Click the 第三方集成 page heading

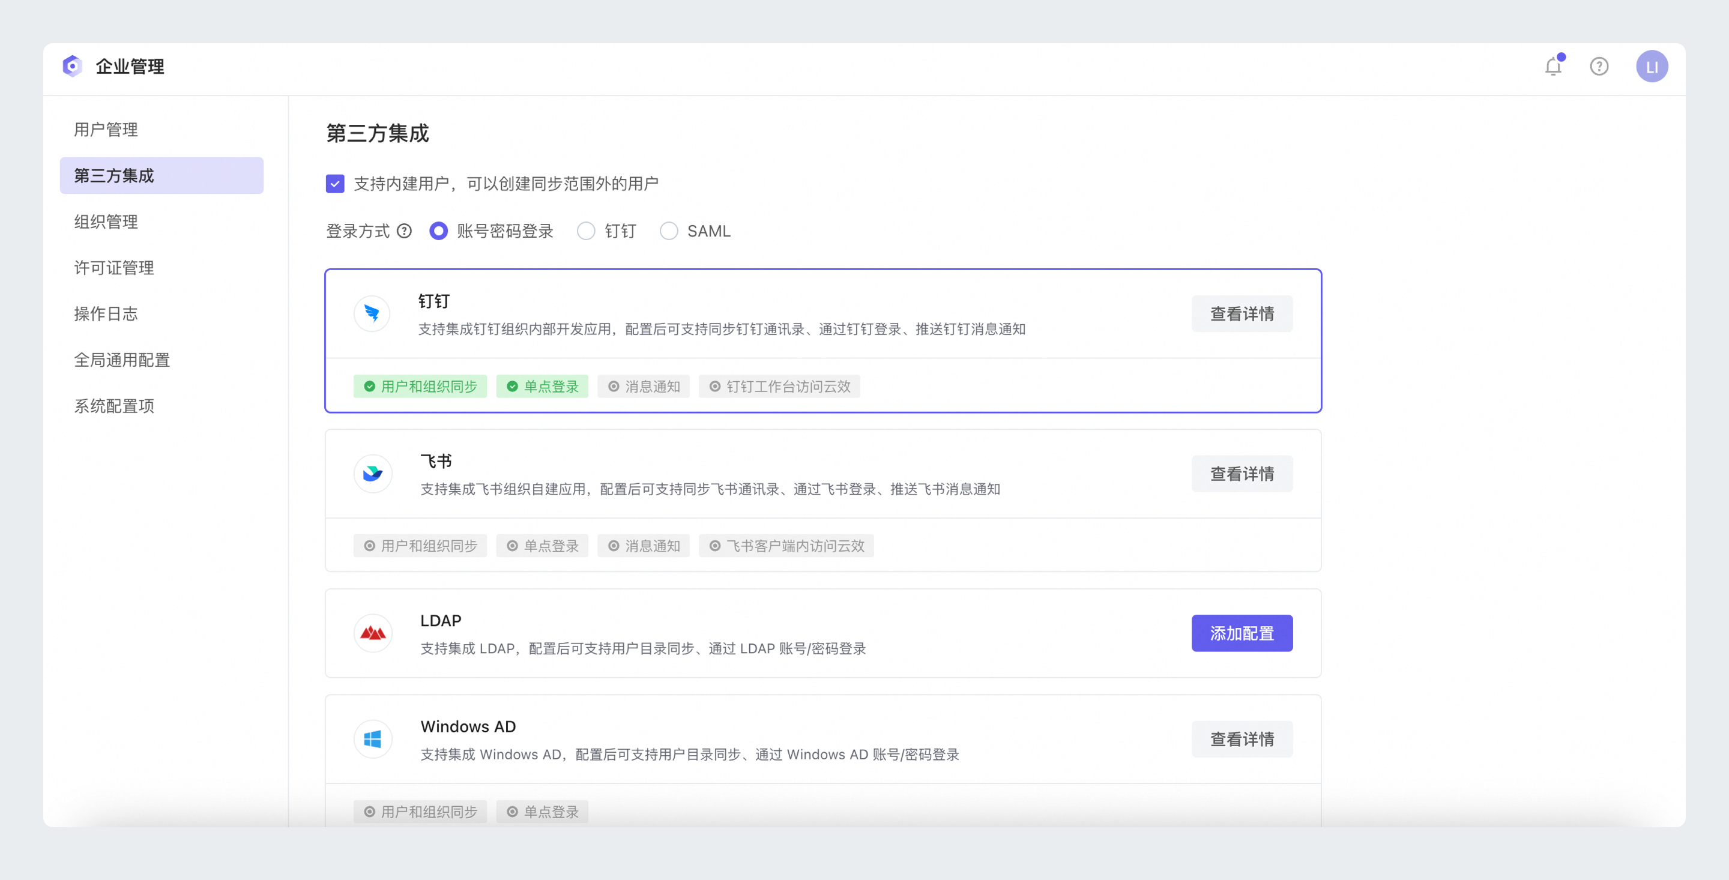pos(377,133)
